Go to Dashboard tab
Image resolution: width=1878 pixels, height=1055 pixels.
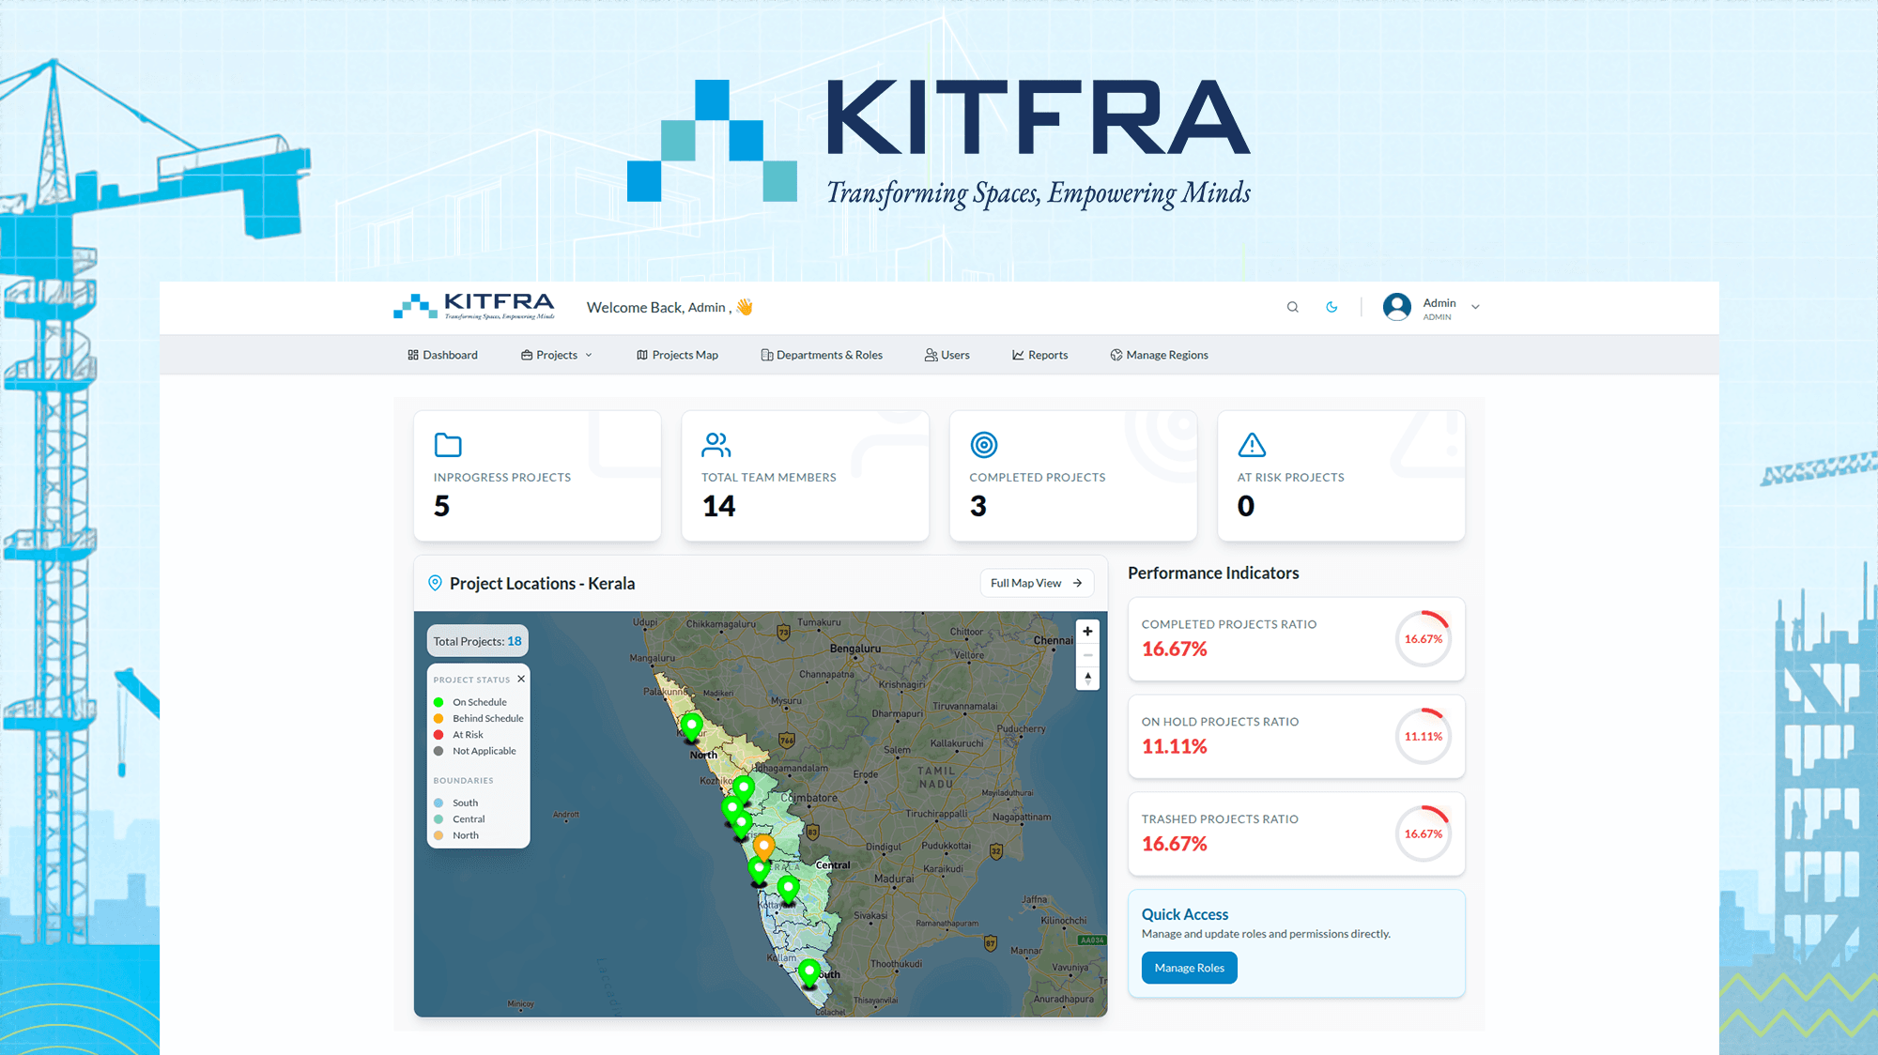[442, 356]
